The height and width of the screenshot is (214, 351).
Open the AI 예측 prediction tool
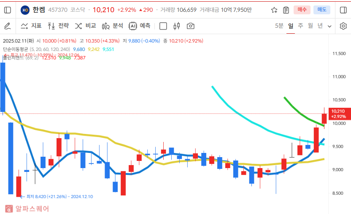coord(140,26)
